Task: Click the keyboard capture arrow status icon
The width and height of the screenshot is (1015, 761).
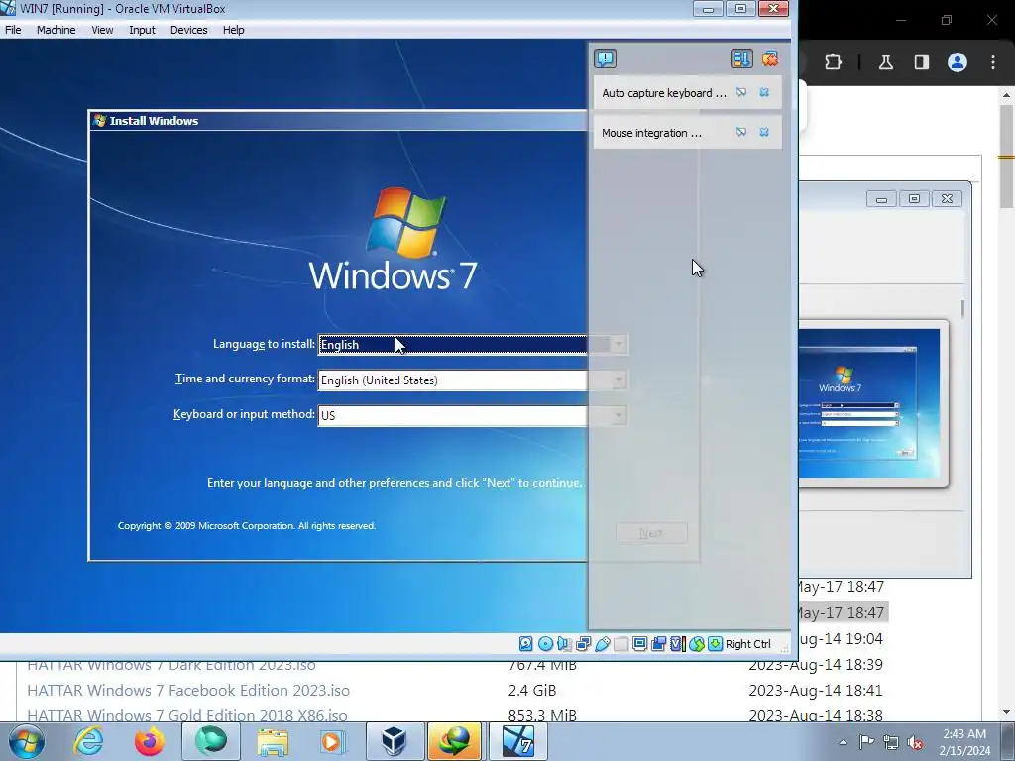Action: (715, 644)
